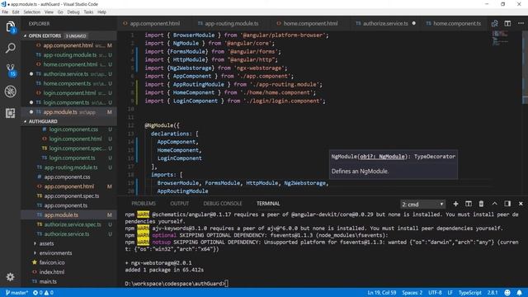
Task: Show the Problems panel tab
Action: click(144, 204)
